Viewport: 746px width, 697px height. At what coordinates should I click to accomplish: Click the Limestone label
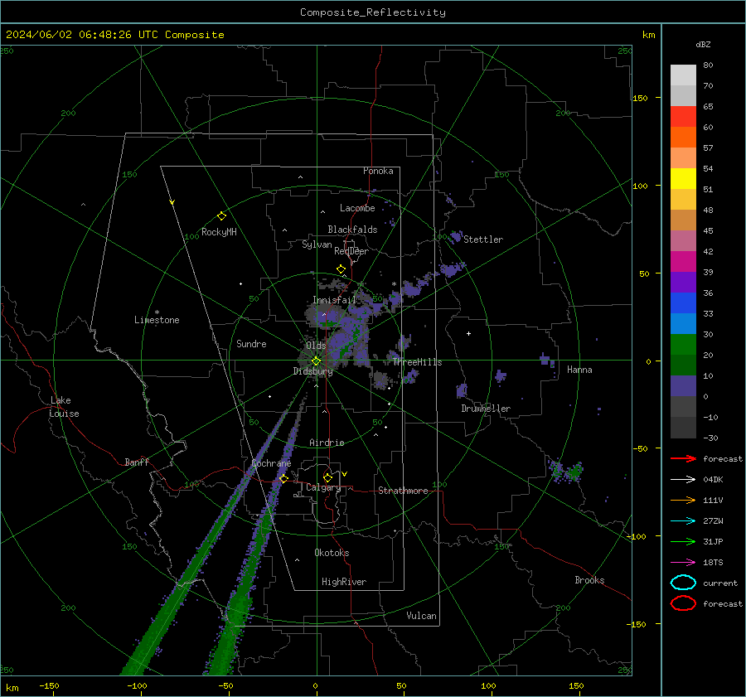tap(157, 320)
